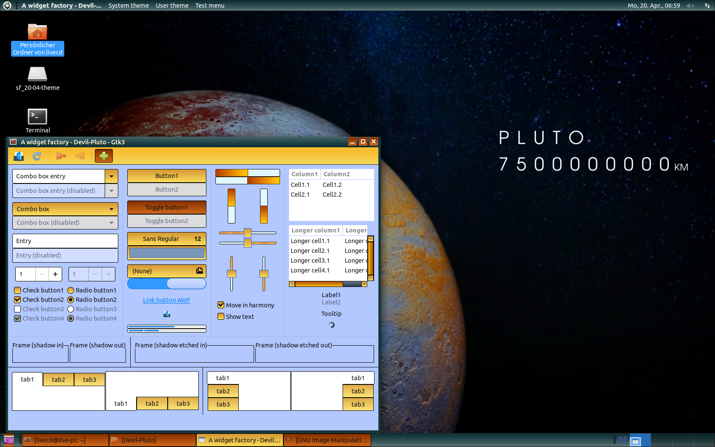The image size is (715, 447).
Task: Click the tree view horizontal scrollbar
Action: click(328, 284)
